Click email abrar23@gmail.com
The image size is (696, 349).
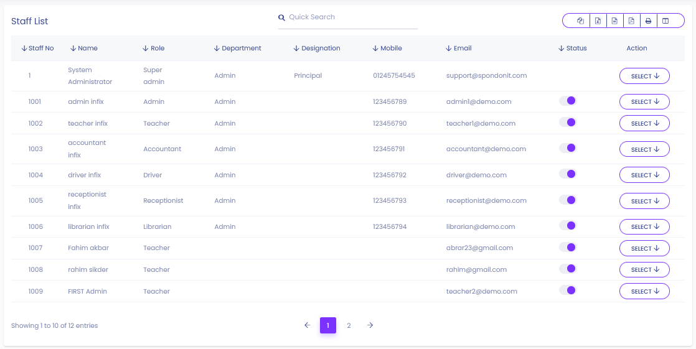coord(479,248)
